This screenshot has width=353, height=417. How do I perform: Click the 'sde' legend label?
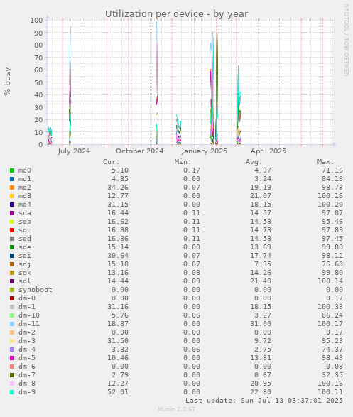click(25, 247)
